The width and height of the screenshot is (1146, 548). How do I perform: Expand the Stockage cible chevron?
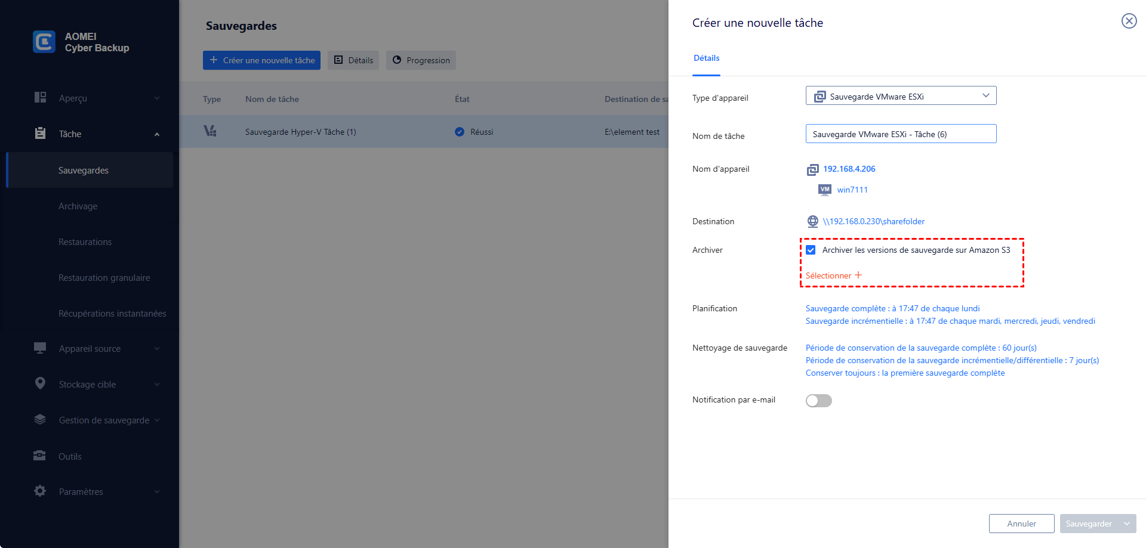pos(157,385)
